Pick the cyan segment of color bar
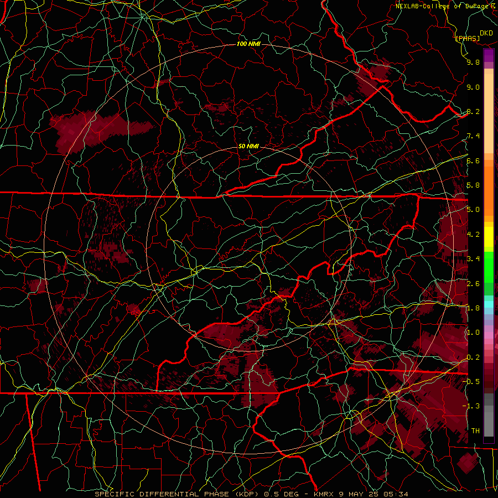This screenshot has width=498, height=498. [489, 304]
